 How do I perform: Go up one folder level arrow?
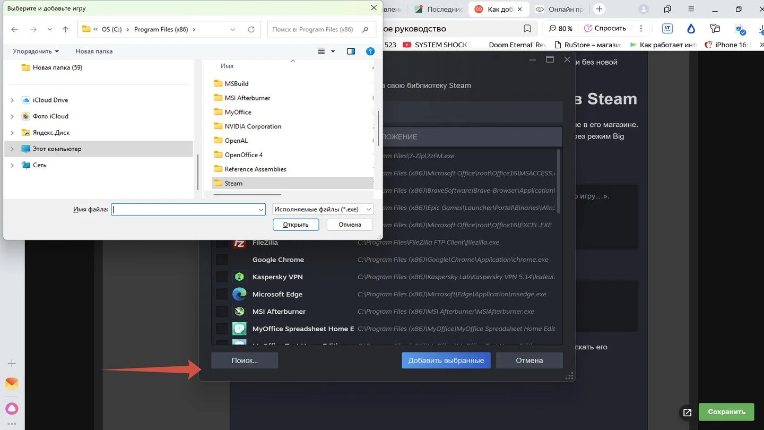pyautogui.click(x=66, y=30)
